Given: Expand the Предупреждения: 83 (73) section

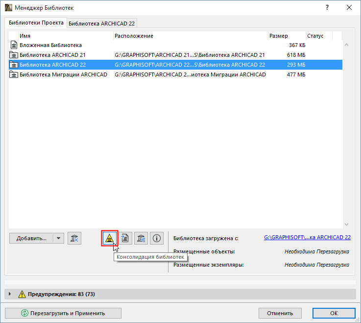Looking at the screenshot, I should (10, 294).
